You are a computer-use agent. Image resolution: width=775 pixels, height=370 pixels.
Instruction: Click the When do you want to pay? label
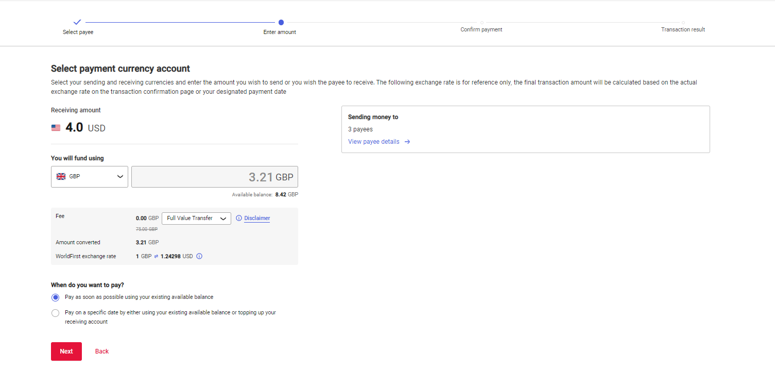pos(88,285)
